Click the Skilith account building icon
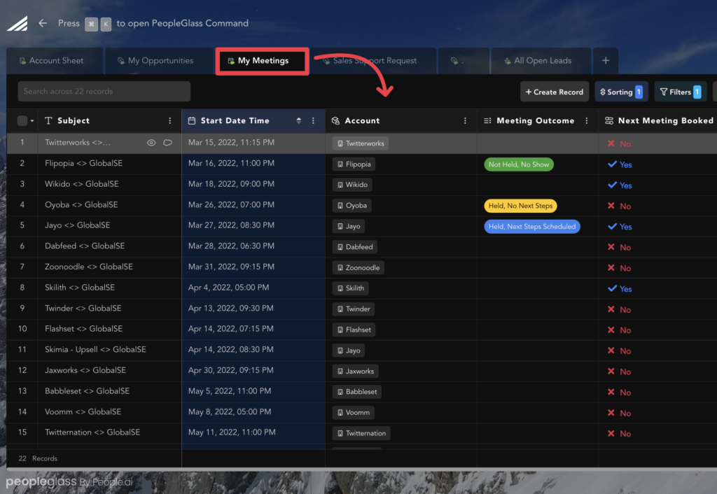717x494 pixels. (x=340, y=288)
